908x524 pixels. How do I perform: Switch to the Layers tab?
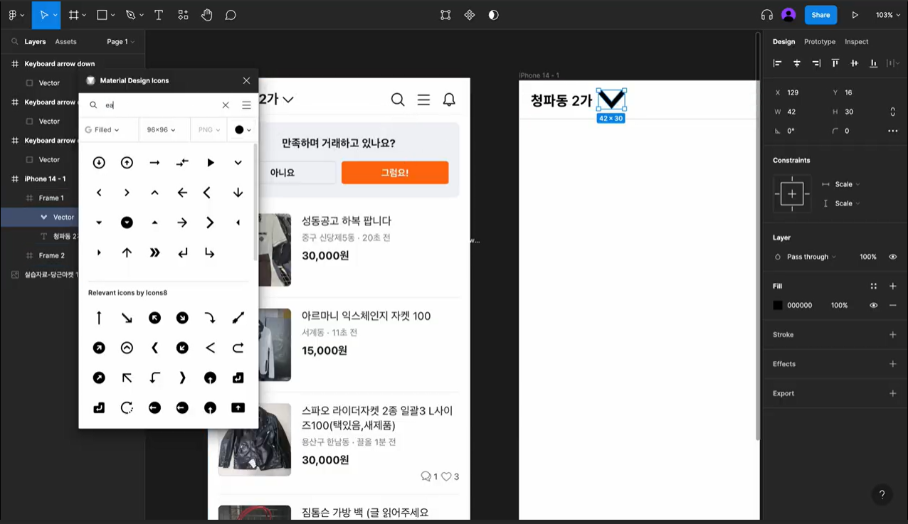(35, 42)
